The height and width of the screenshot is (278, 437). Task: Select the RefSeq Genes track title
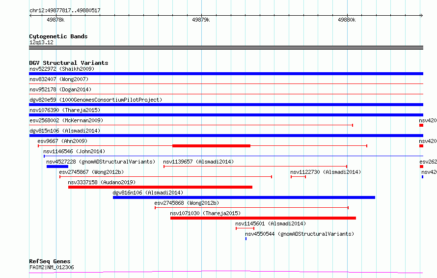50,261
